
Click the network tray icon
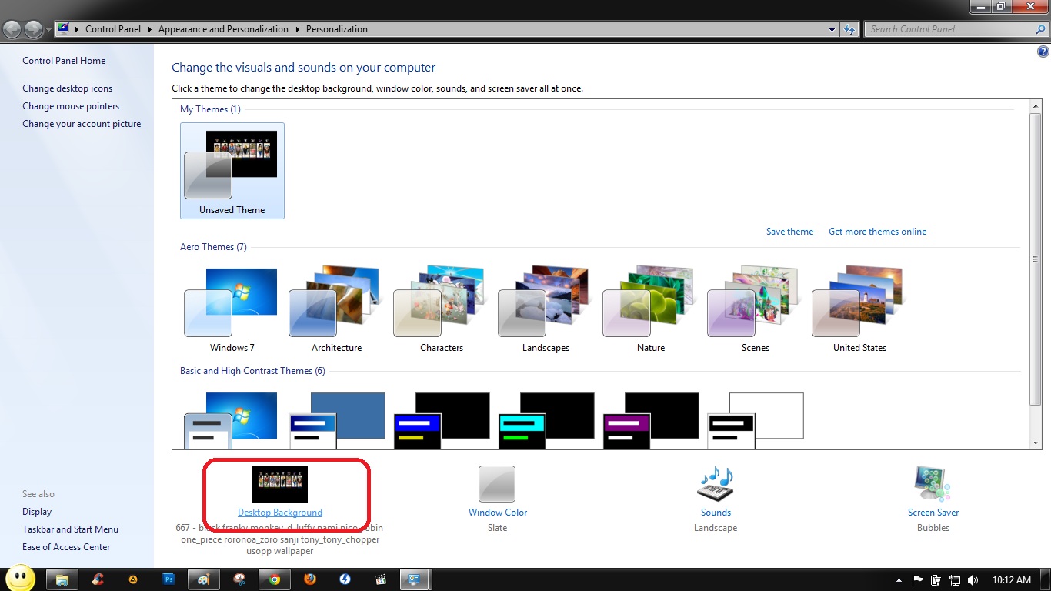point(955,580)
